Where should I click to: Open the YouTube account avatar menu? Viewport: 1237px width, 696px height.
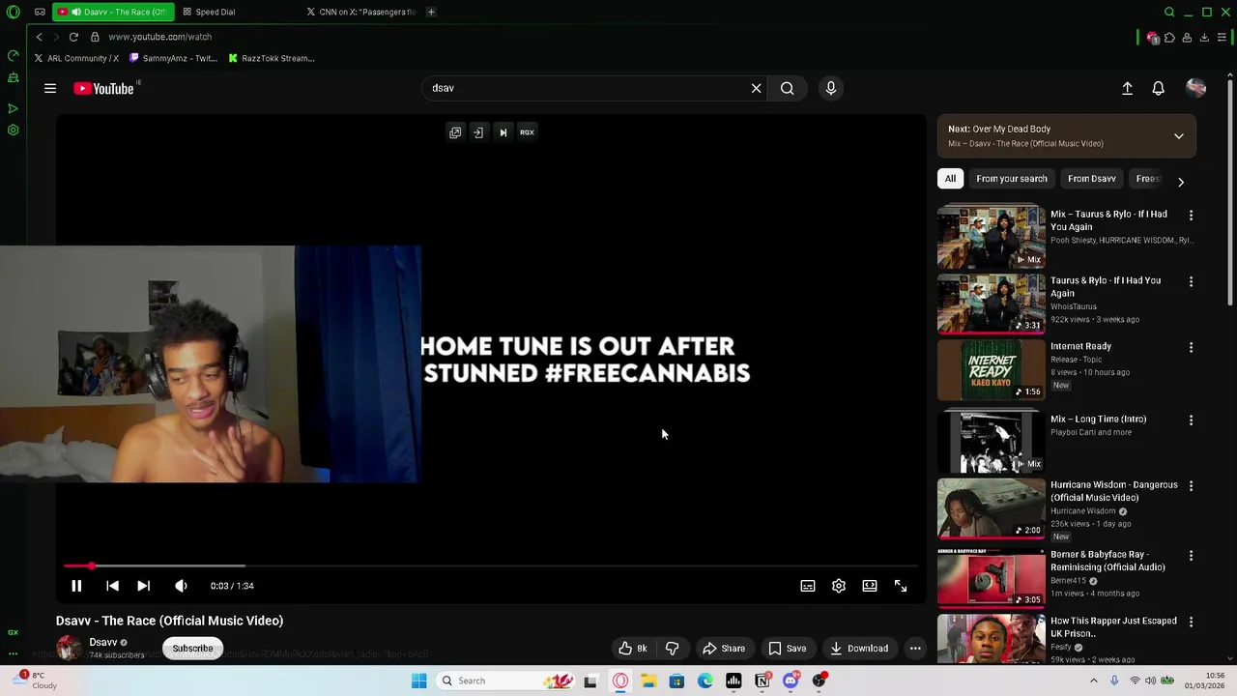pyautogui.click(x=1195, y=88)
